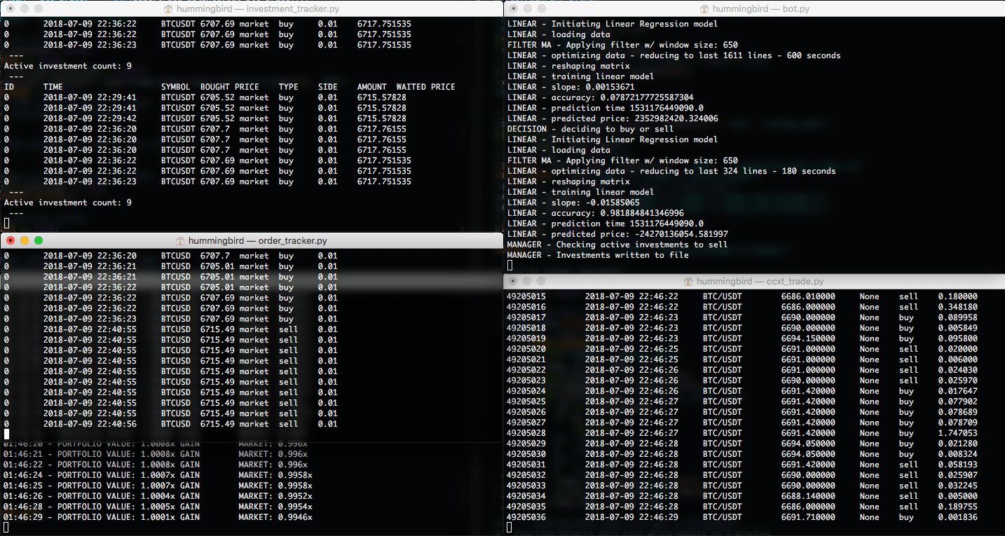Screen dimensions: 1005x536
Task: Click the 01:46:21 PORTFOLIO VALUE line
Action: click(x=156, y=454)
